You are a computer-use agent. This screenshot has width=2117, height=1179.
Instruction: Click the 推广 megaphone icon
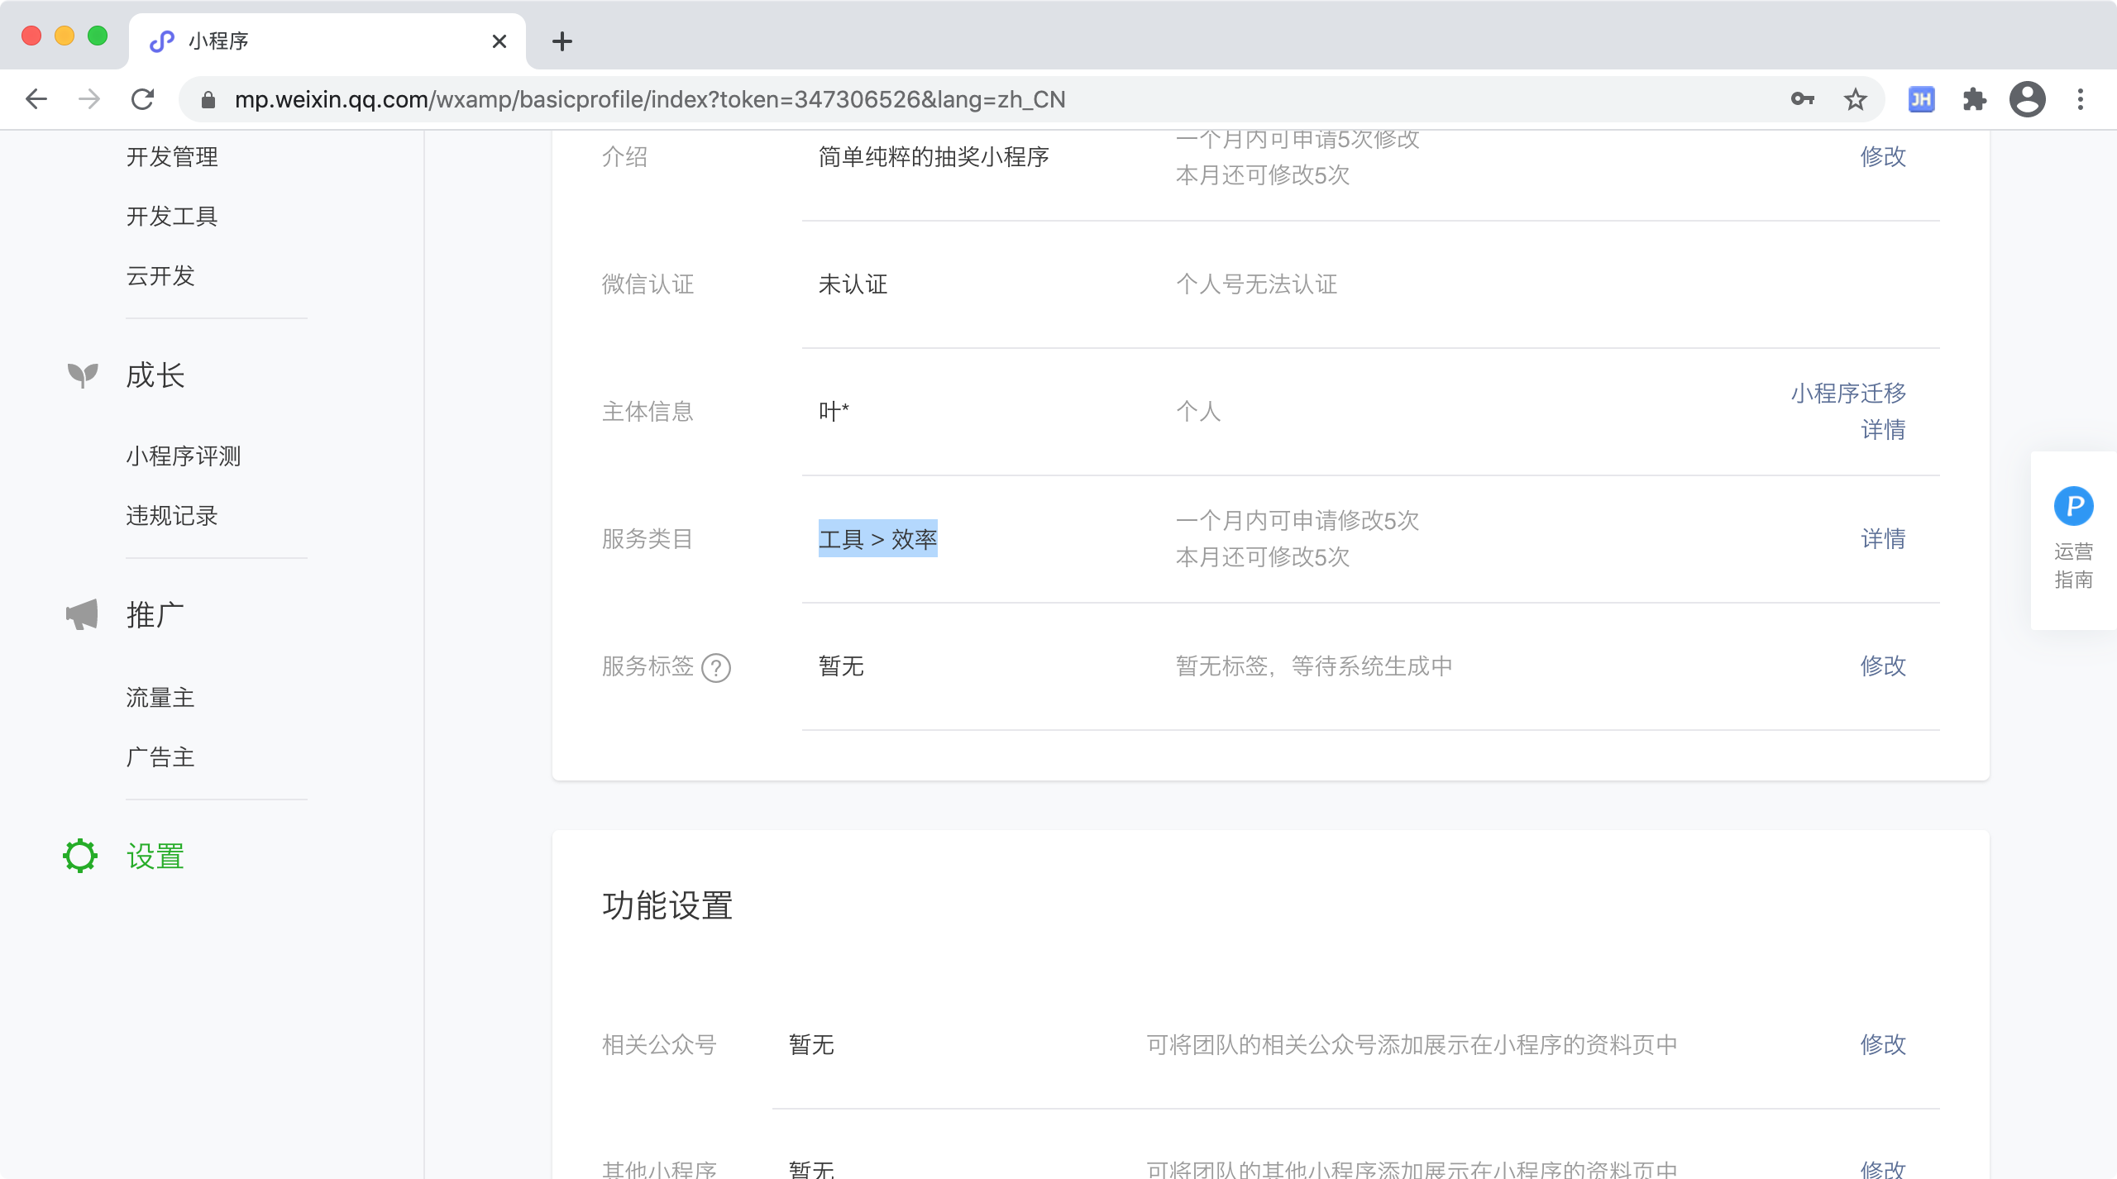82,614
